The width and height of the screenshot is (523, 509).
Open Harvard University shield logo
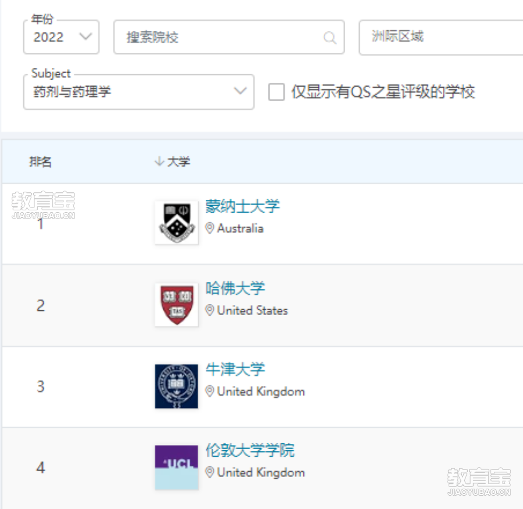tap(177, 304)
